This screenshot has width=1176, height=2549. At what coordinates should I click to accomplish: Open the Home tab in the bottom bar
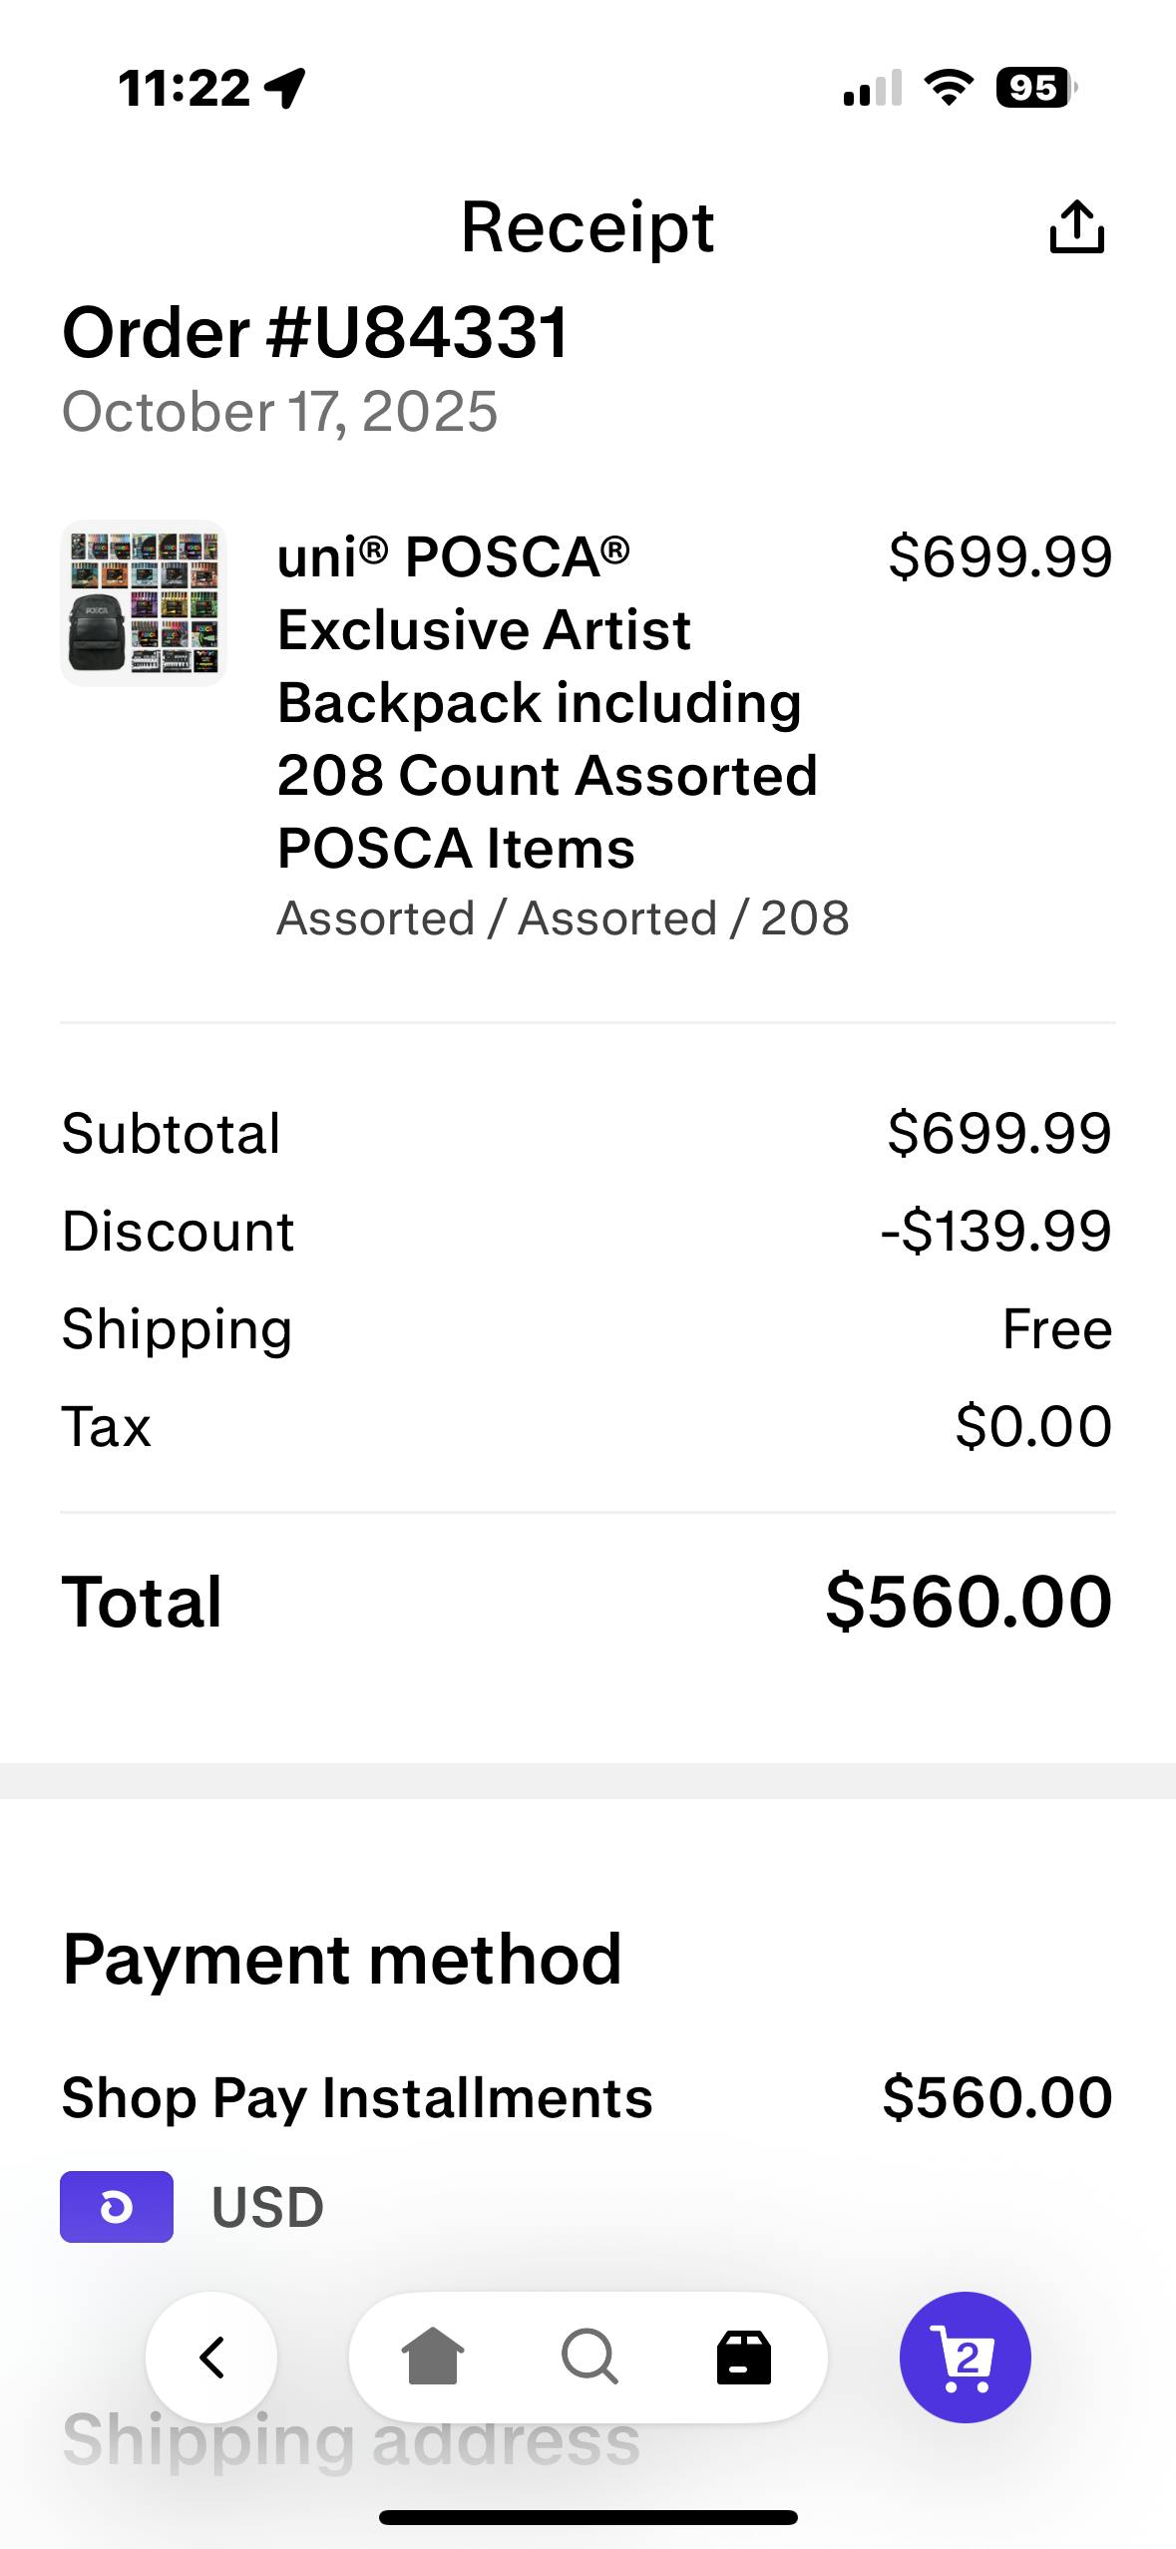click(432, 2358)
